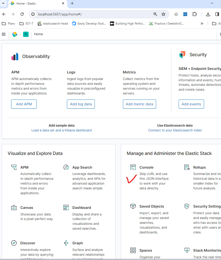Select the Console icon

[133, 167]
